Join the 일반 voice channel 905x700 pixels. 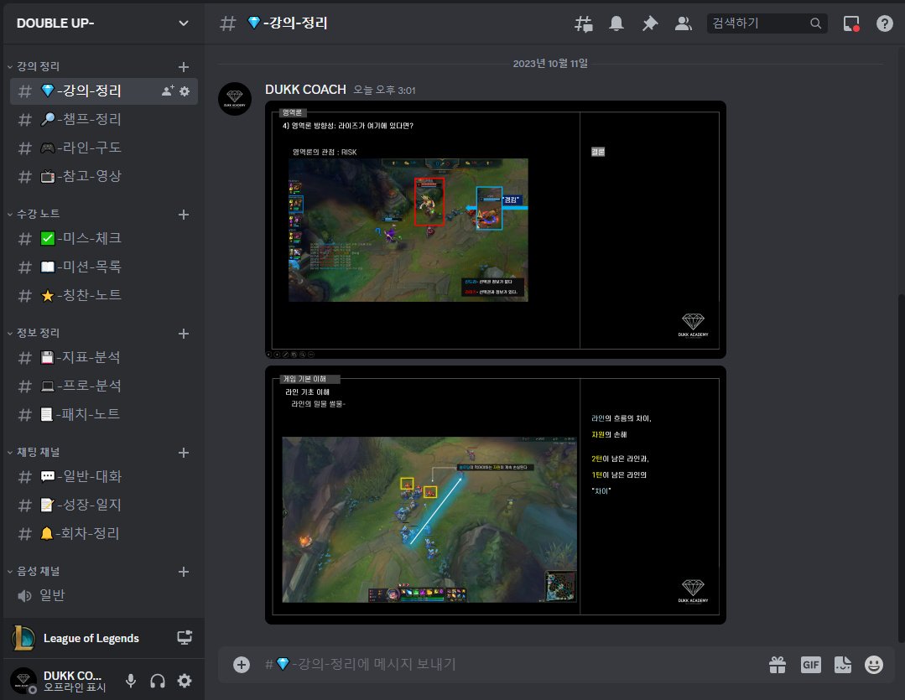click(x=104, y=595)
